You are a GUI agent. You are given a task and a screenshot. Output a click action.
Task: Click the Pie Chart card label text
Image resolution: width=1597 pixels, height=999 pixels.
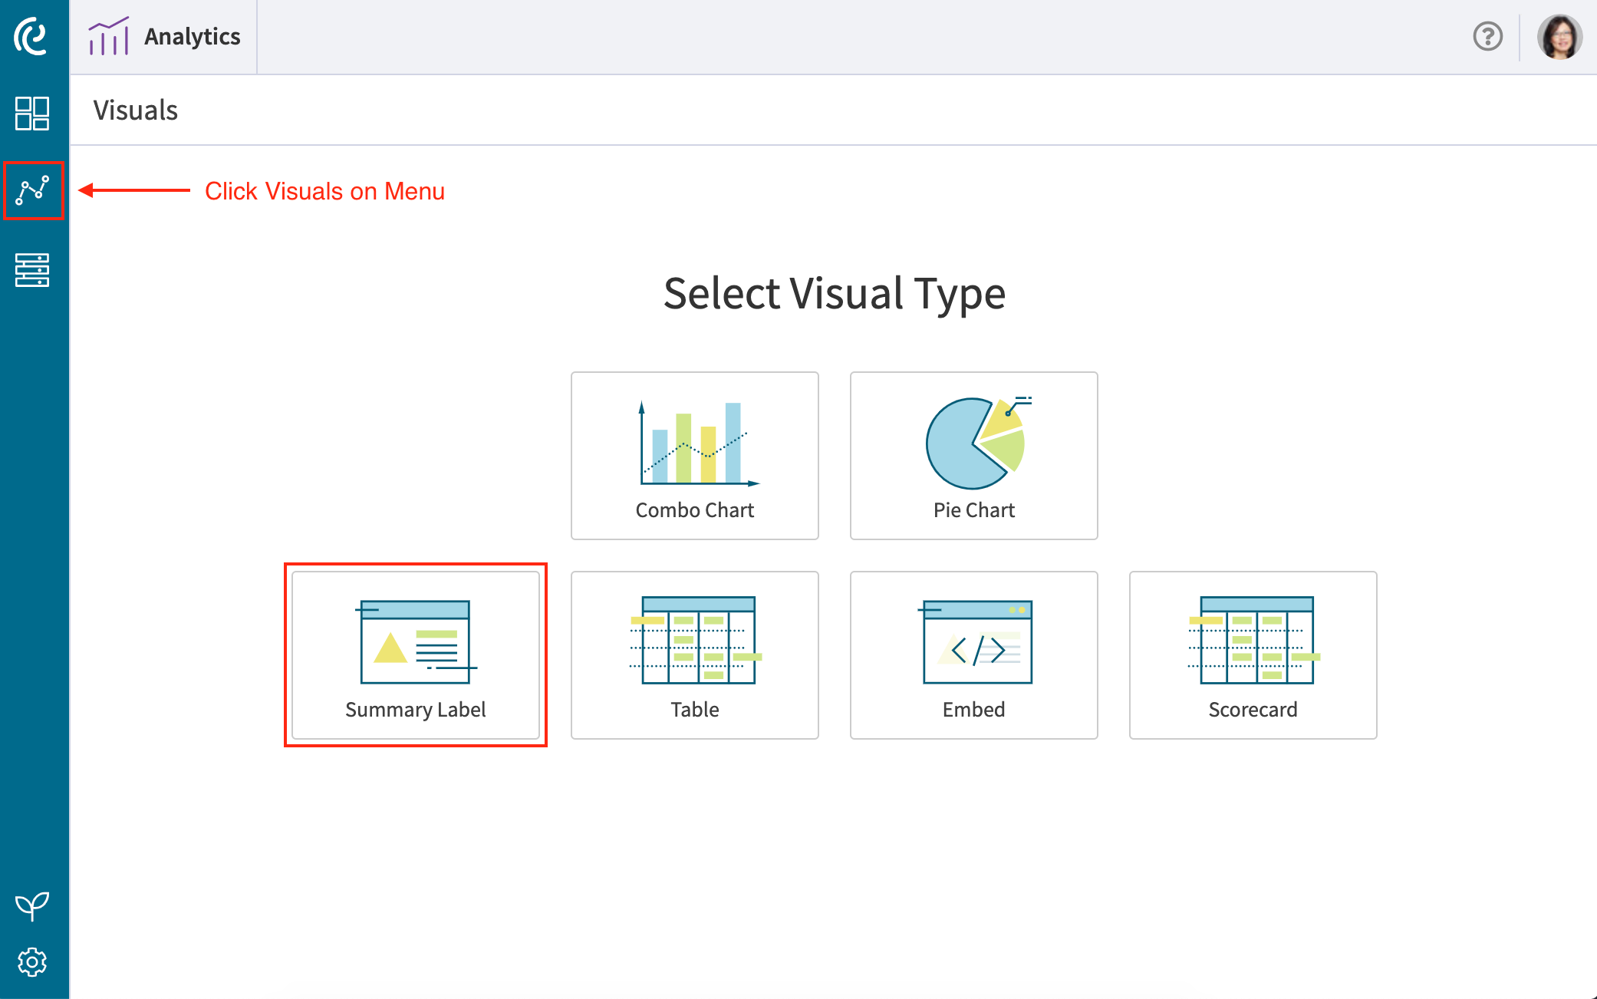(973, 509)
